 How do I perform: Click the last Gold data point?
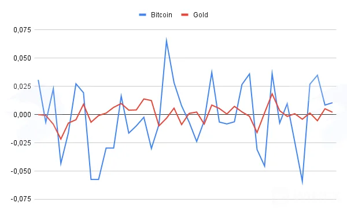pyautogui.click(x=332, y=112)
